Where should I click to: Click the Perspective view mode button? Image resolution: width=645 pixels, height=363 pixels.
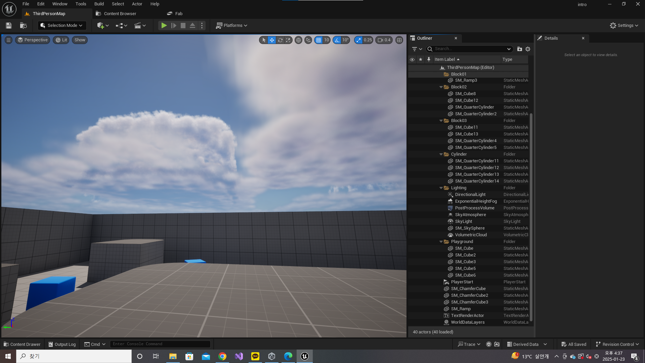coord(33,40)
